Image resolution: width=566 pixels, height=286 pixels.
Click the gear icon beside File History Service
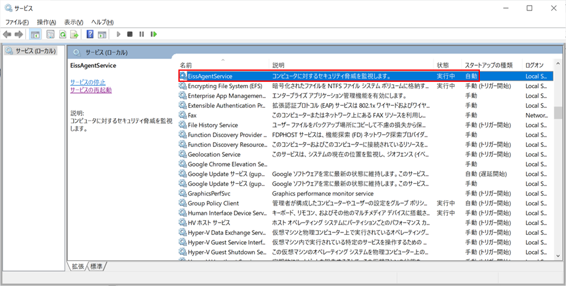point(183,125)
